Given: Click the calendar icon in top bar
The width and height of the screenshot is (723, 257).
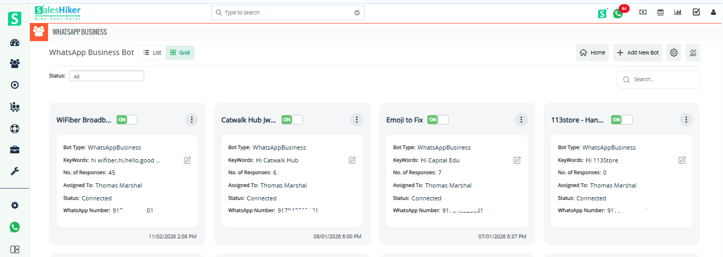Looking at the screenshot, I should point(661,12).
